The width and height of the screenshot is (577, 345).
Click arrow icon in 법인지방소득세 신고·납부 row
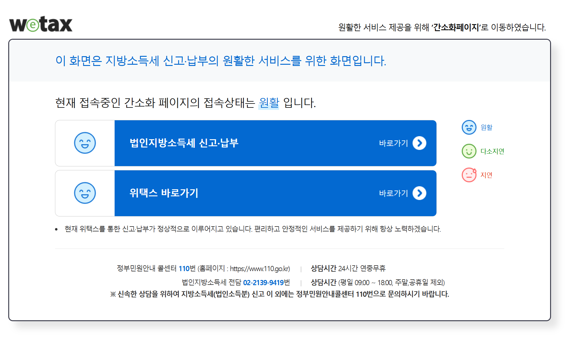[x=420, y=143]
